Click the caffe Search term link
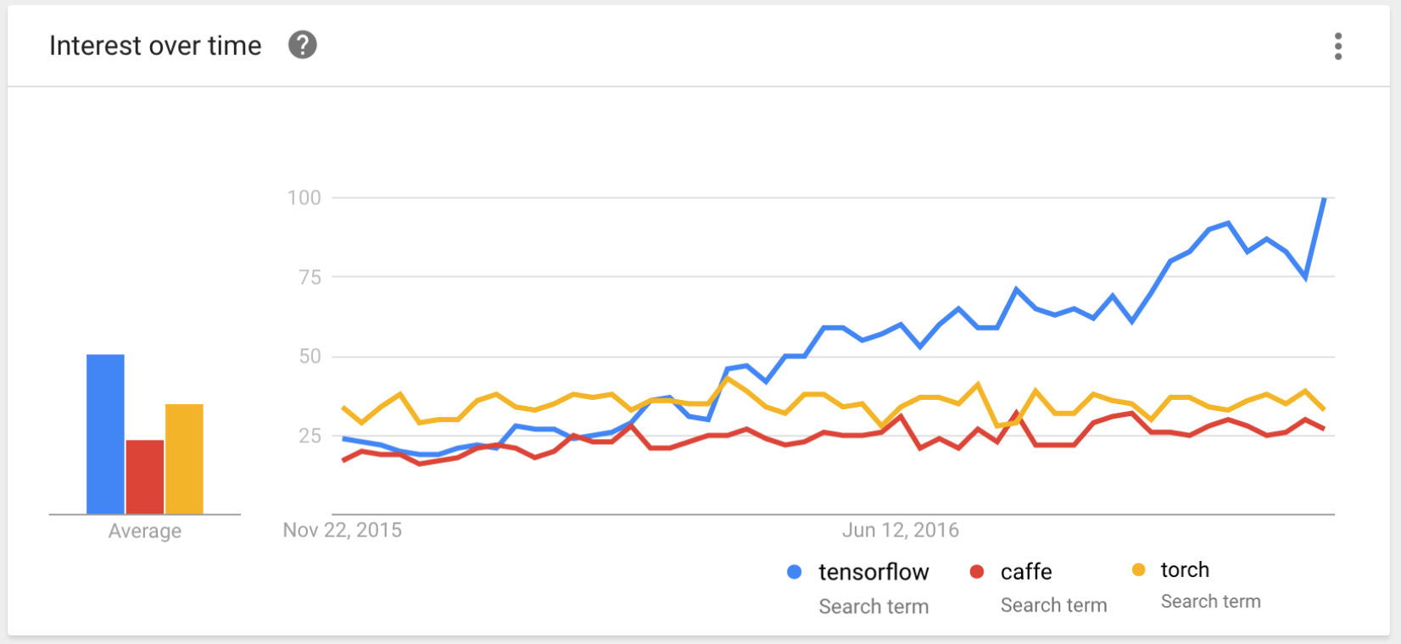 click(1054, 605)
